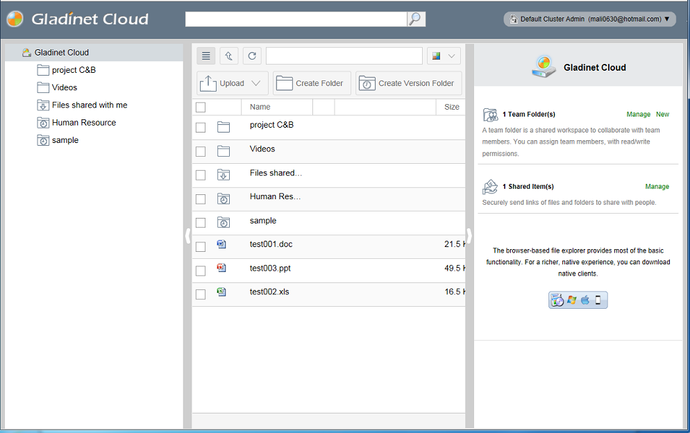Open project C&B in the tree

click(74, 70)
